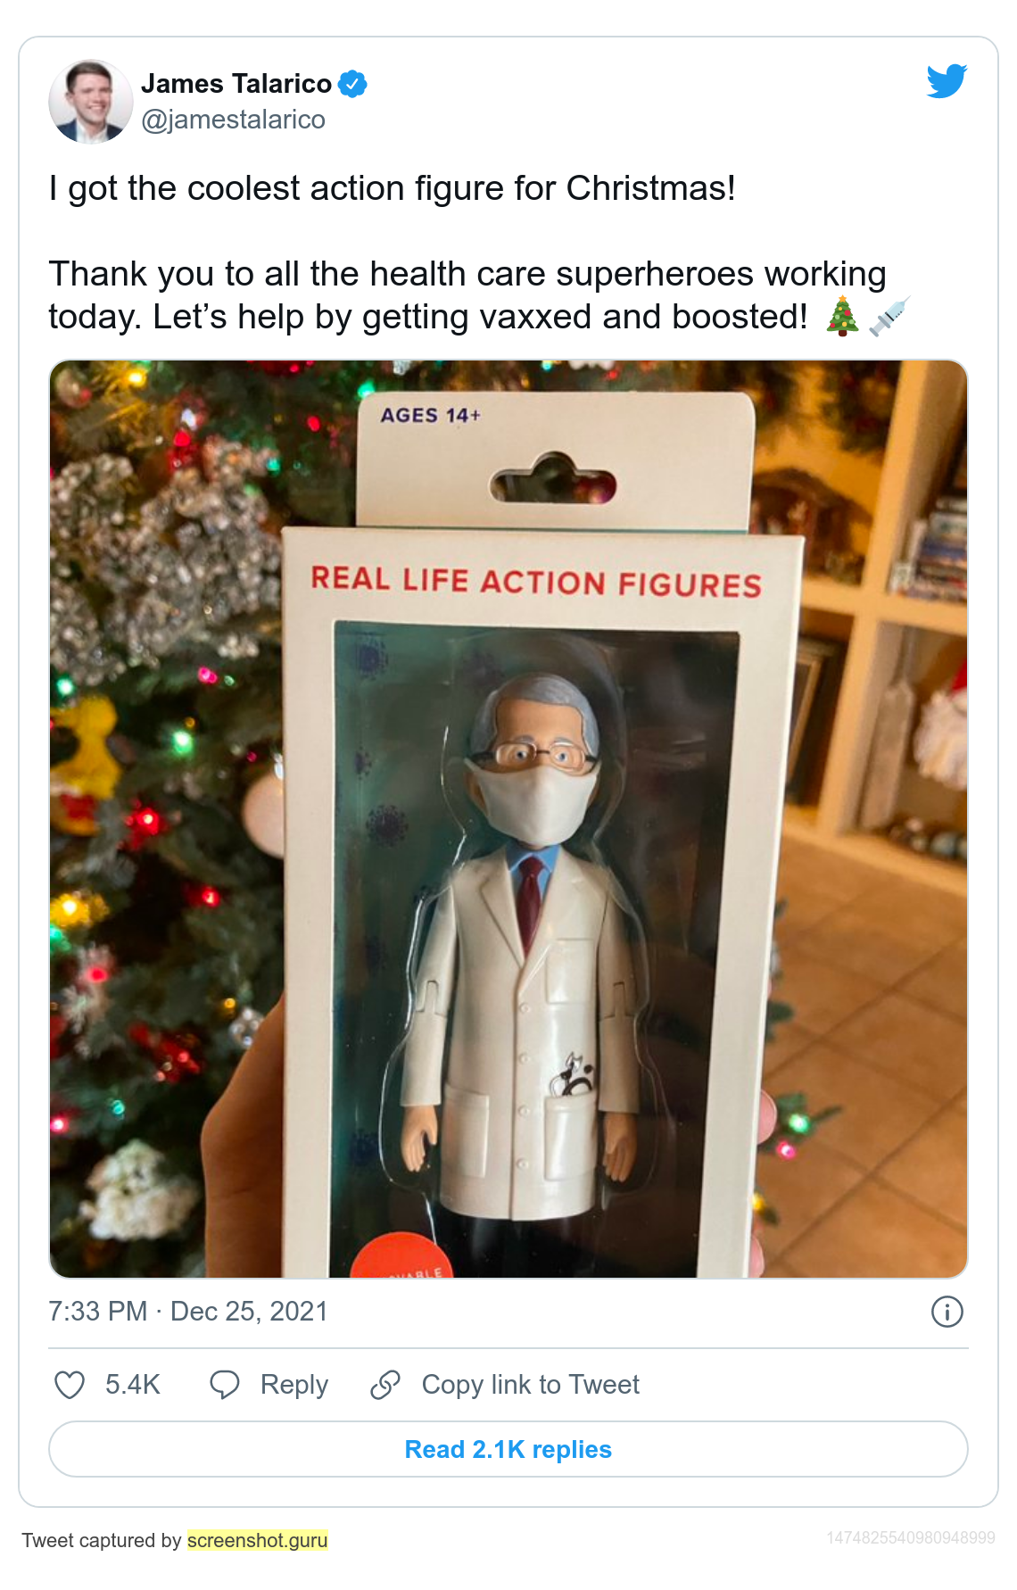Click the Twitter bird logo

947,81
